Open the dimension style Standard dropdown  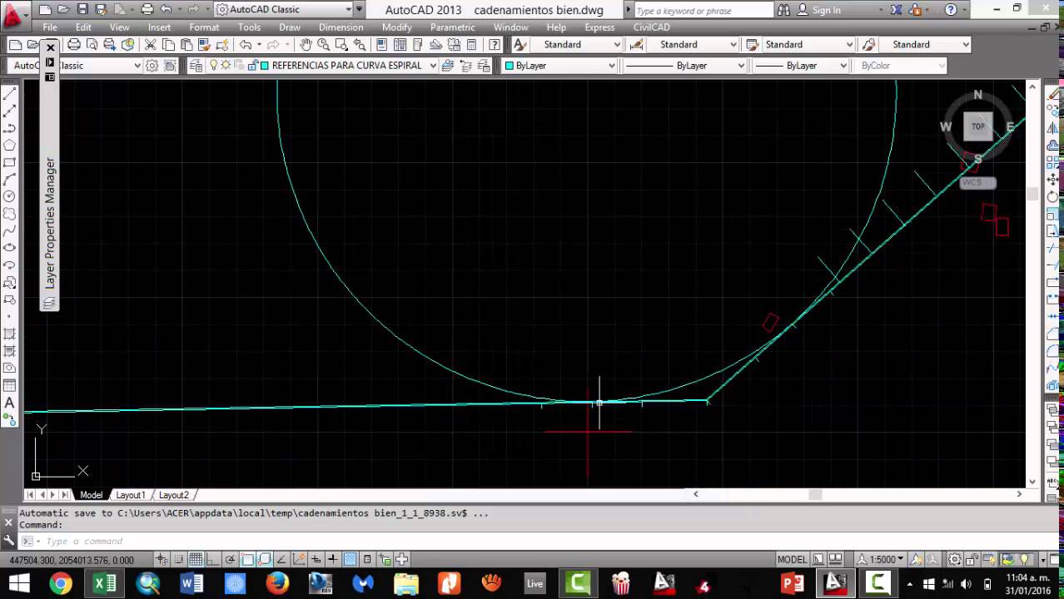point(734,45)
